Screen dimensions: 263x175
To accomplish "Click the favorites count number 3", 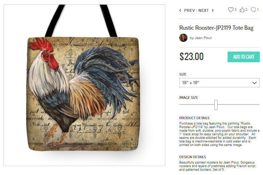I will [235, 10].
